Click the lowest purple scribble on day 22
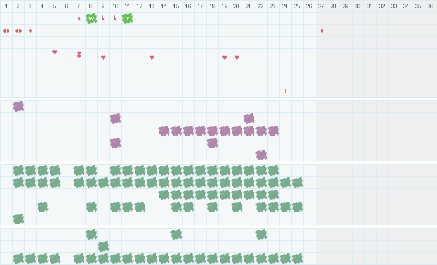The image size is (437, 265). click(x=261, y=155)
